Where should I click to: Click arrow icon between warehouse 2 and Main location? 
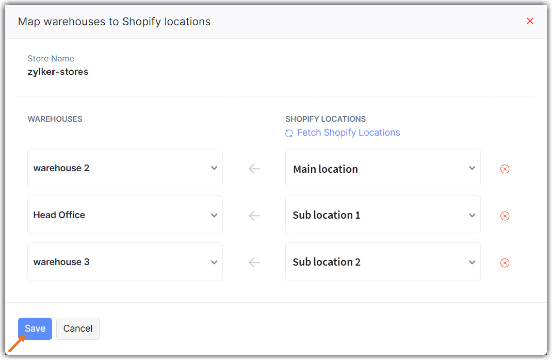254,169
